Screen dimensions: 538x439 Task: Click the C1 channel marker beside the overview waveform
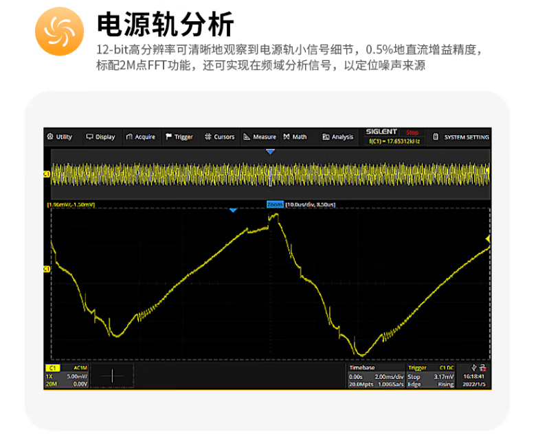[47, 174]
